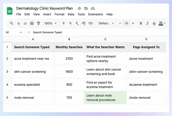Select row 5 header

[x=7, y=98]
